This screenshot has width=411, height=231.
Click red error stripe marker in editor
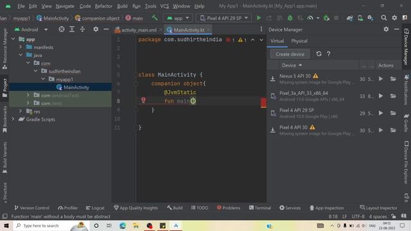(x=263, y=102)
